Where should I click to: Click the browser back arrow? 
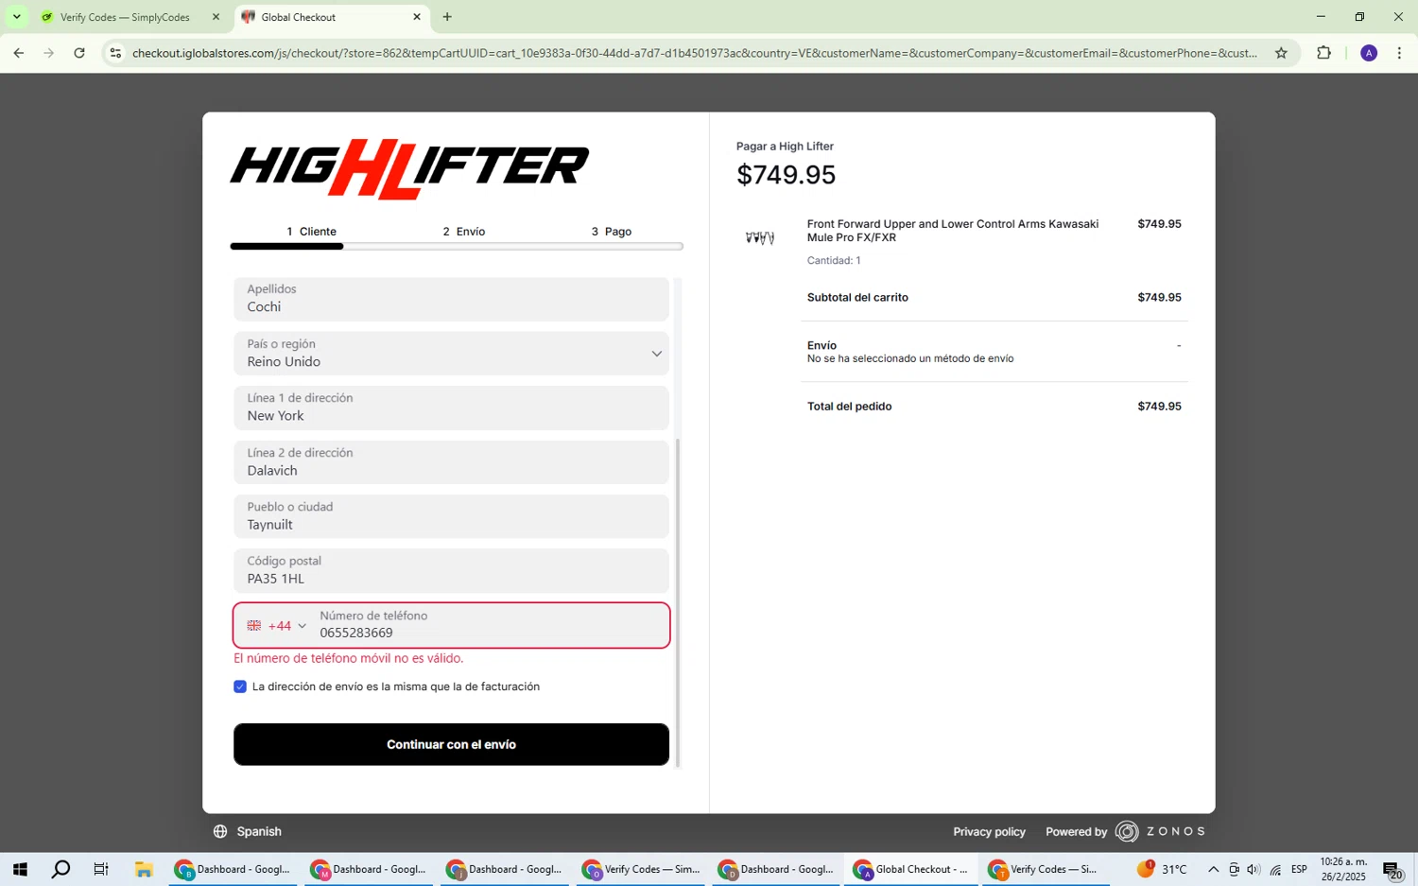pos(18,53)
